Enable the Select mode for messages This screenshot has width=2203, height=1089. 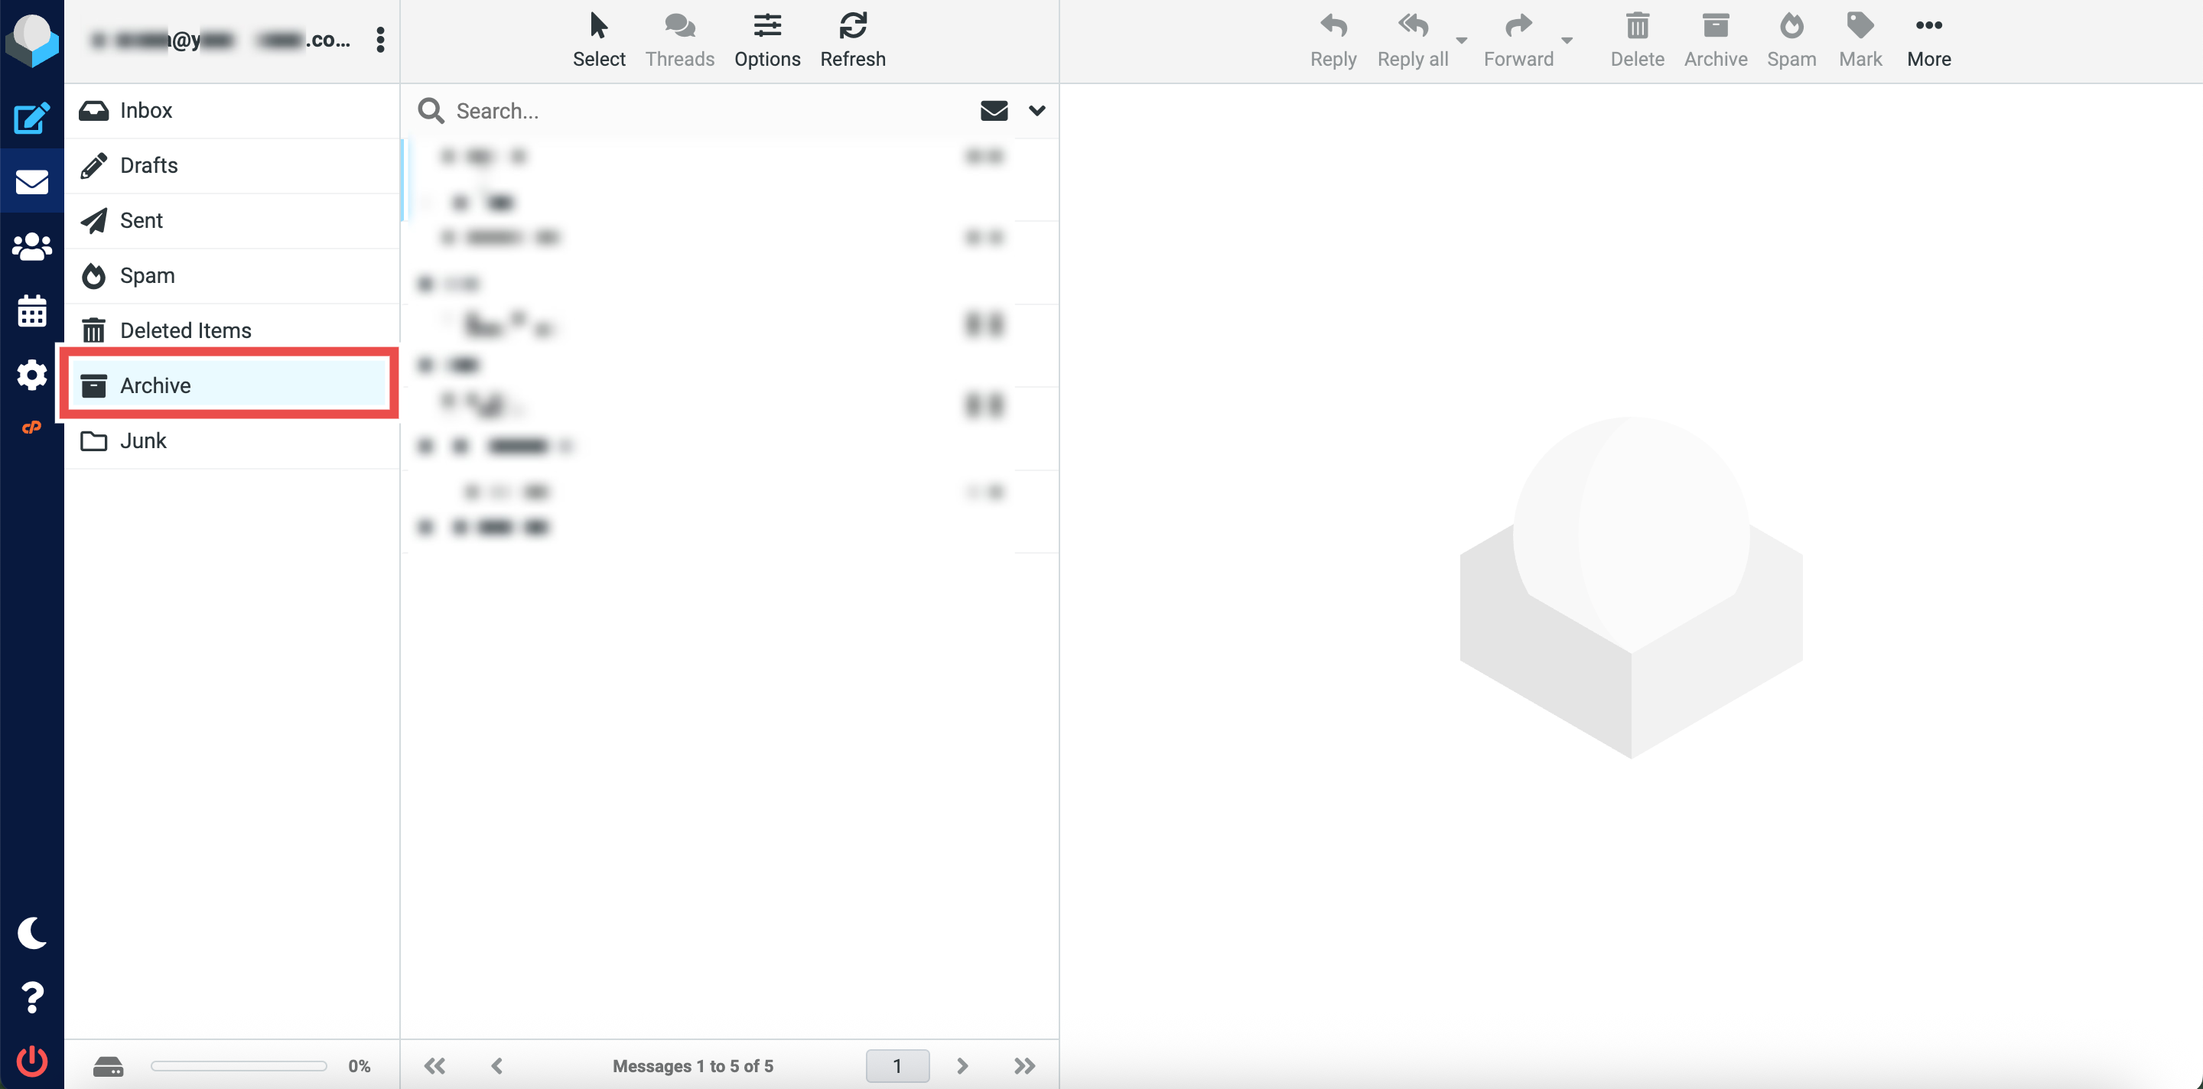tap(599, 39)
